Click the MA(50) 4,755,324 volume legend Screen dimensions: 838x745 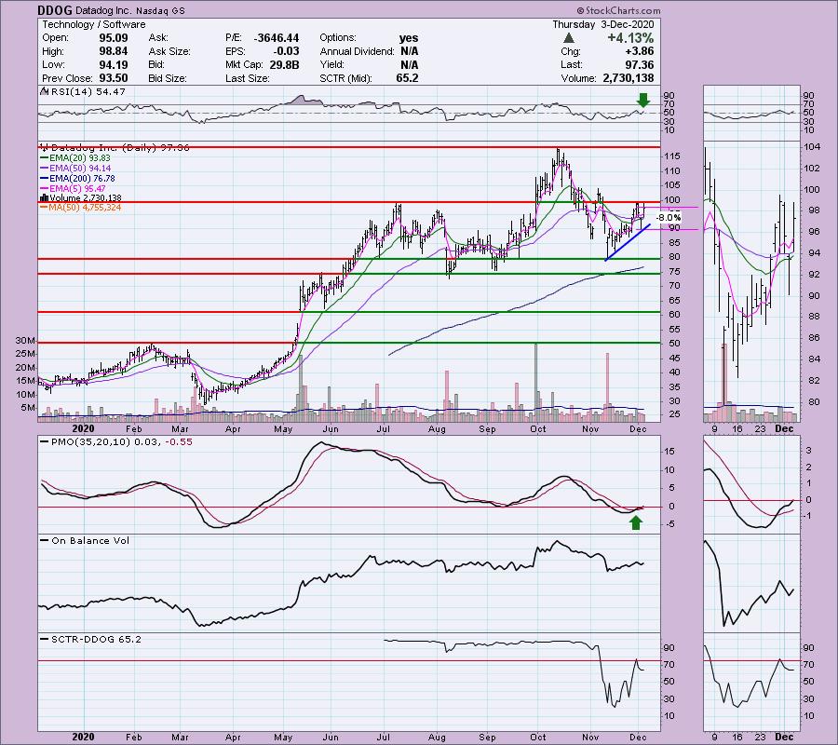click(81, 208)
